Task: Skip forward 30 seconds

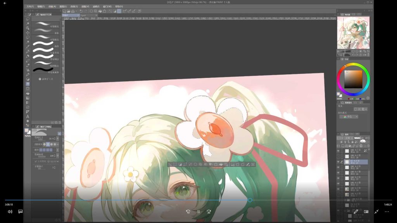Action: click(209, 212)
